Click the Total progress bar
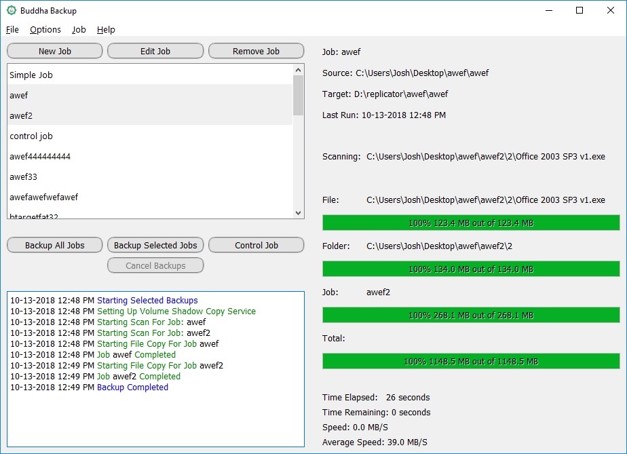 (x=472, y=361)
